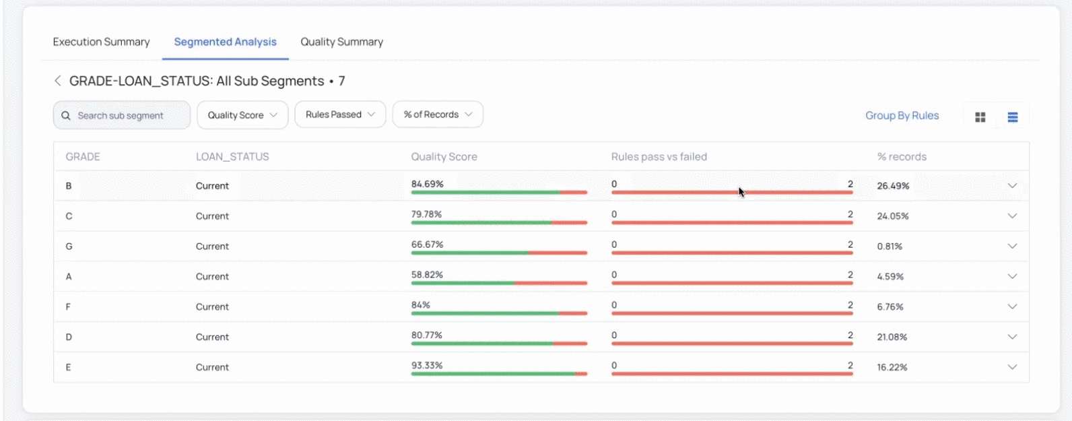Expand the grade E row chevron
1072x421 pixels.
(x=1012, y=367)
